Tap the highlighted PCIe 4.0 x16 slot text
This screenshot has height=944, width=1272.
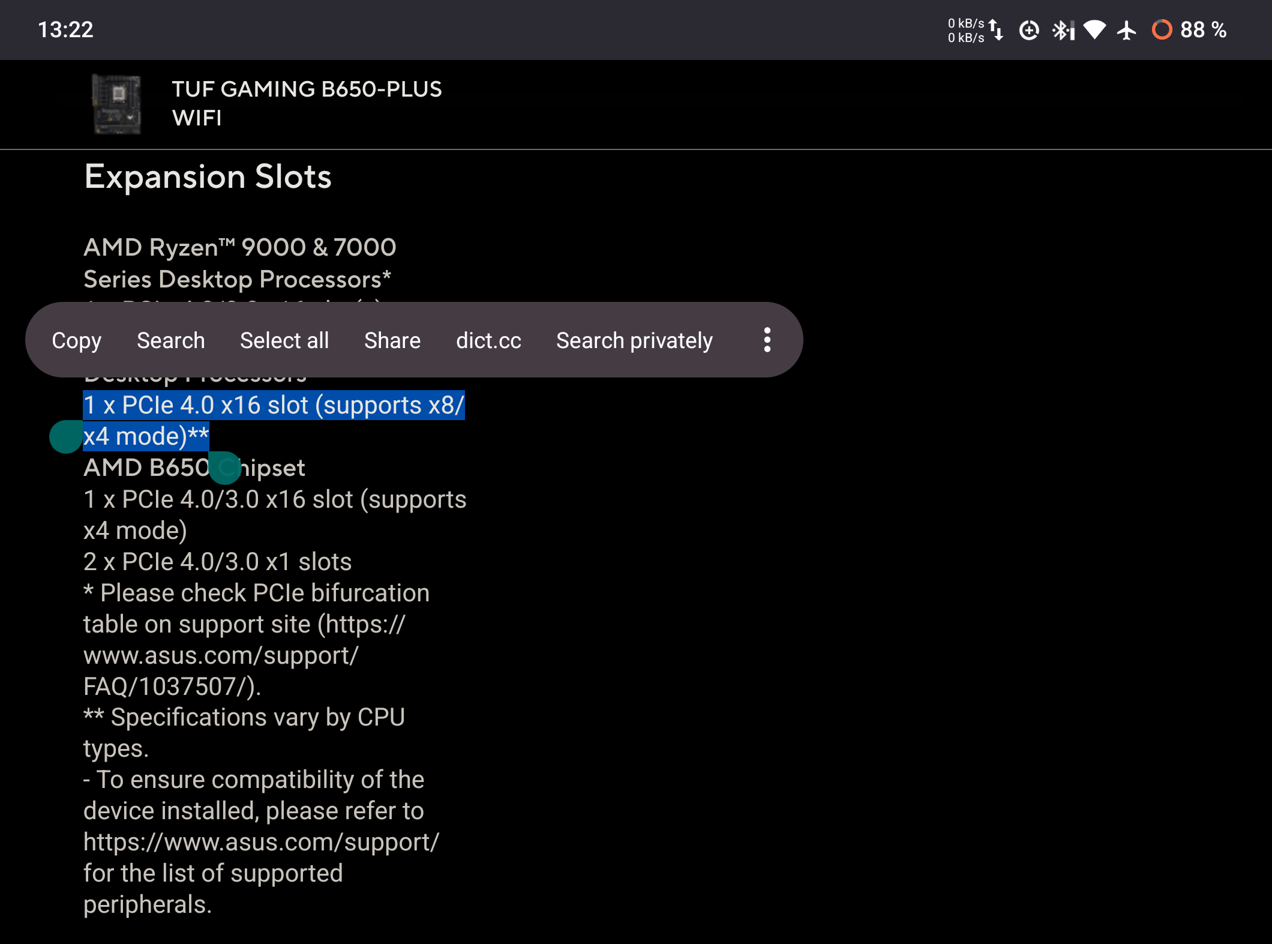(x=274, y=421)
